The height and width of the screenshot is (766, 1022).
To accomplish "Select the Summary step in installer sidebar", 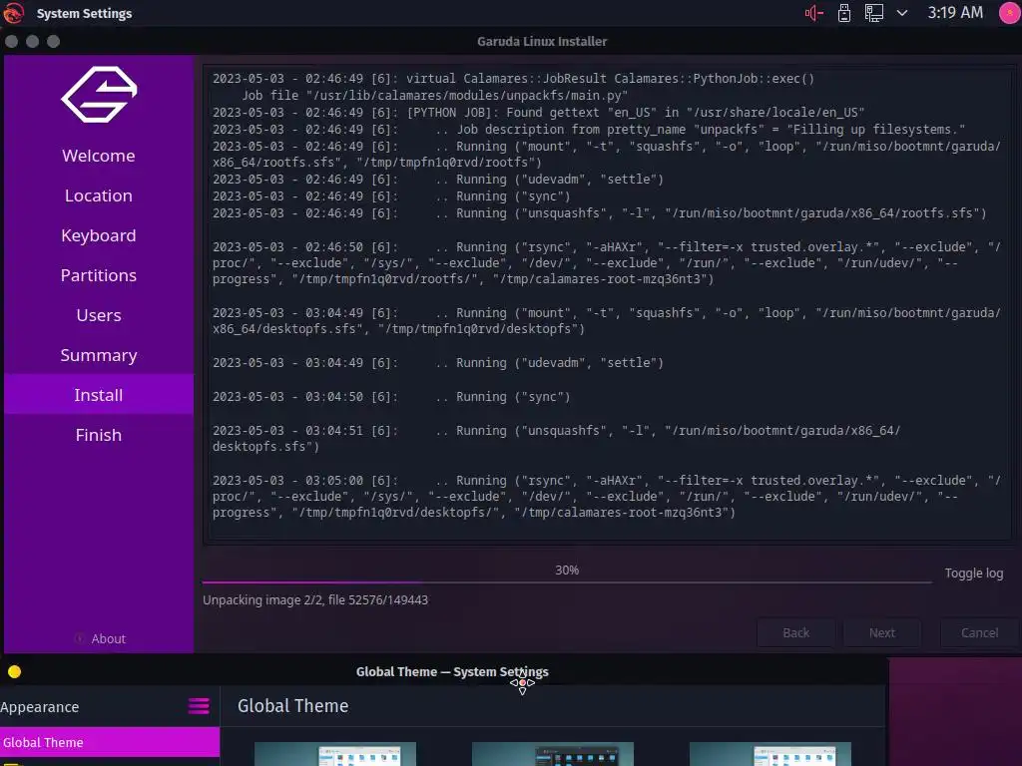I will [99, 355].
